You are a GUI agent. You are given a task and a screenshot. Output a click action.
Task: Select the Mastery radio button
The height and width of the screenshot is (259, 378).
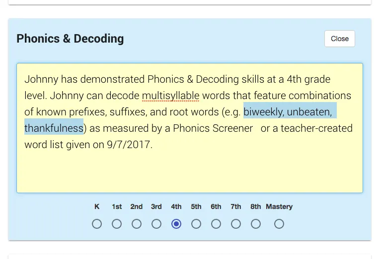[x=279, y=224]
